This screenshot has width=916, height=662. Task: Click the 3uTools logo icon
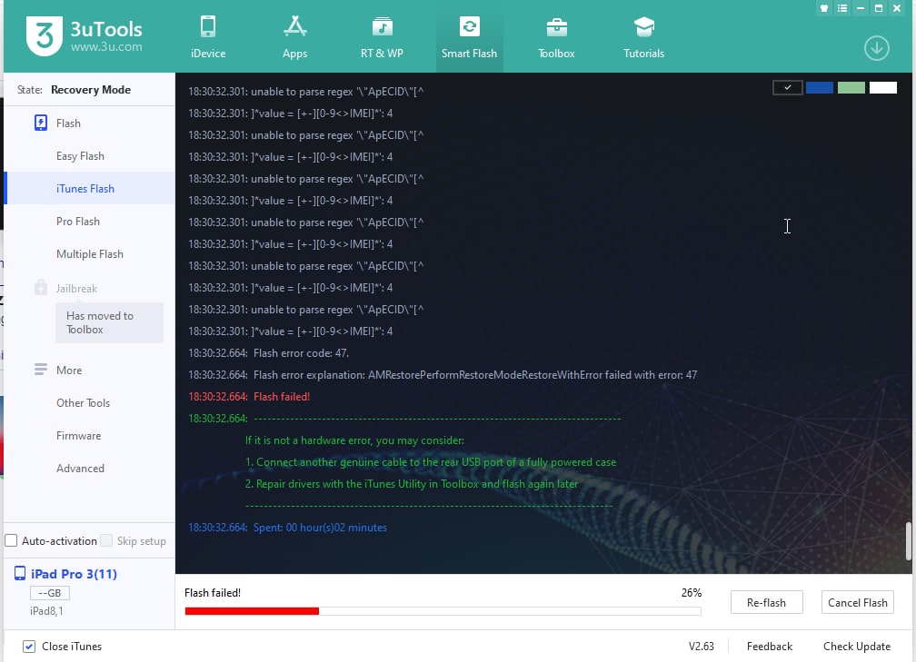point(44,36)
